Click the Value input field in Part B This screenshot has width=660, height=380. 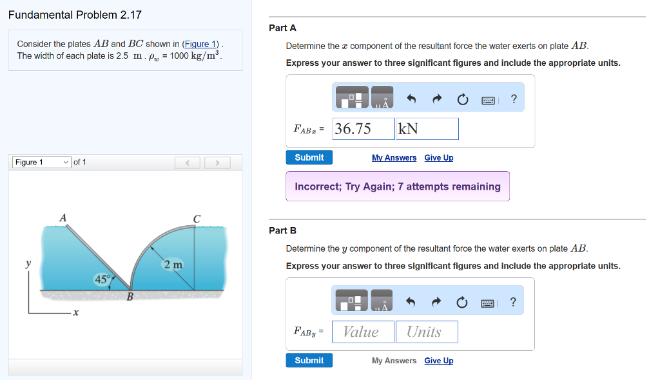pos(362,332)
